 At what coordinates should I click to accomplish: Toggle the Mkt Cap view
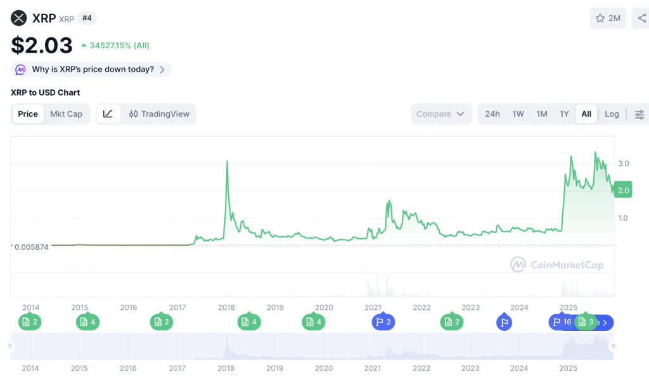pyautogui.click(x=66, y=114)
